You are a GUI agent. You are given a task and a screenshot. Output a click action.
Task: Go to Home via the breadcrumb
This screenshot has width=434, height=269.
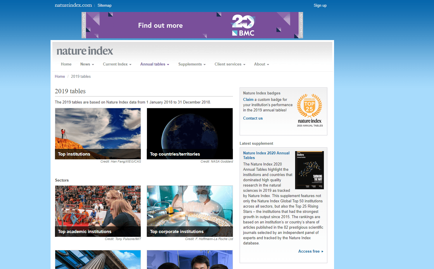[60, 77]
